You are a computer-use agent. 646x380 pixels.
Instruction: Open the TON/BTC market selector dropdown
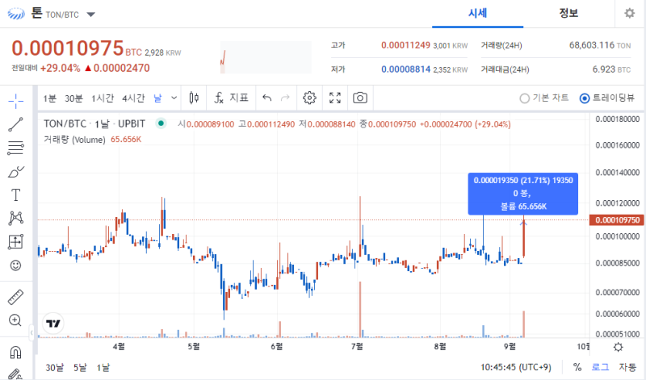point(91,15)
